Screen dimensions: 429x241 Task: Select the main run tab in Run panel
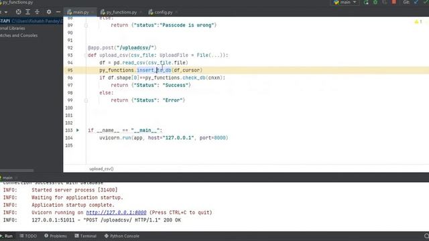(x=7, y=177)
